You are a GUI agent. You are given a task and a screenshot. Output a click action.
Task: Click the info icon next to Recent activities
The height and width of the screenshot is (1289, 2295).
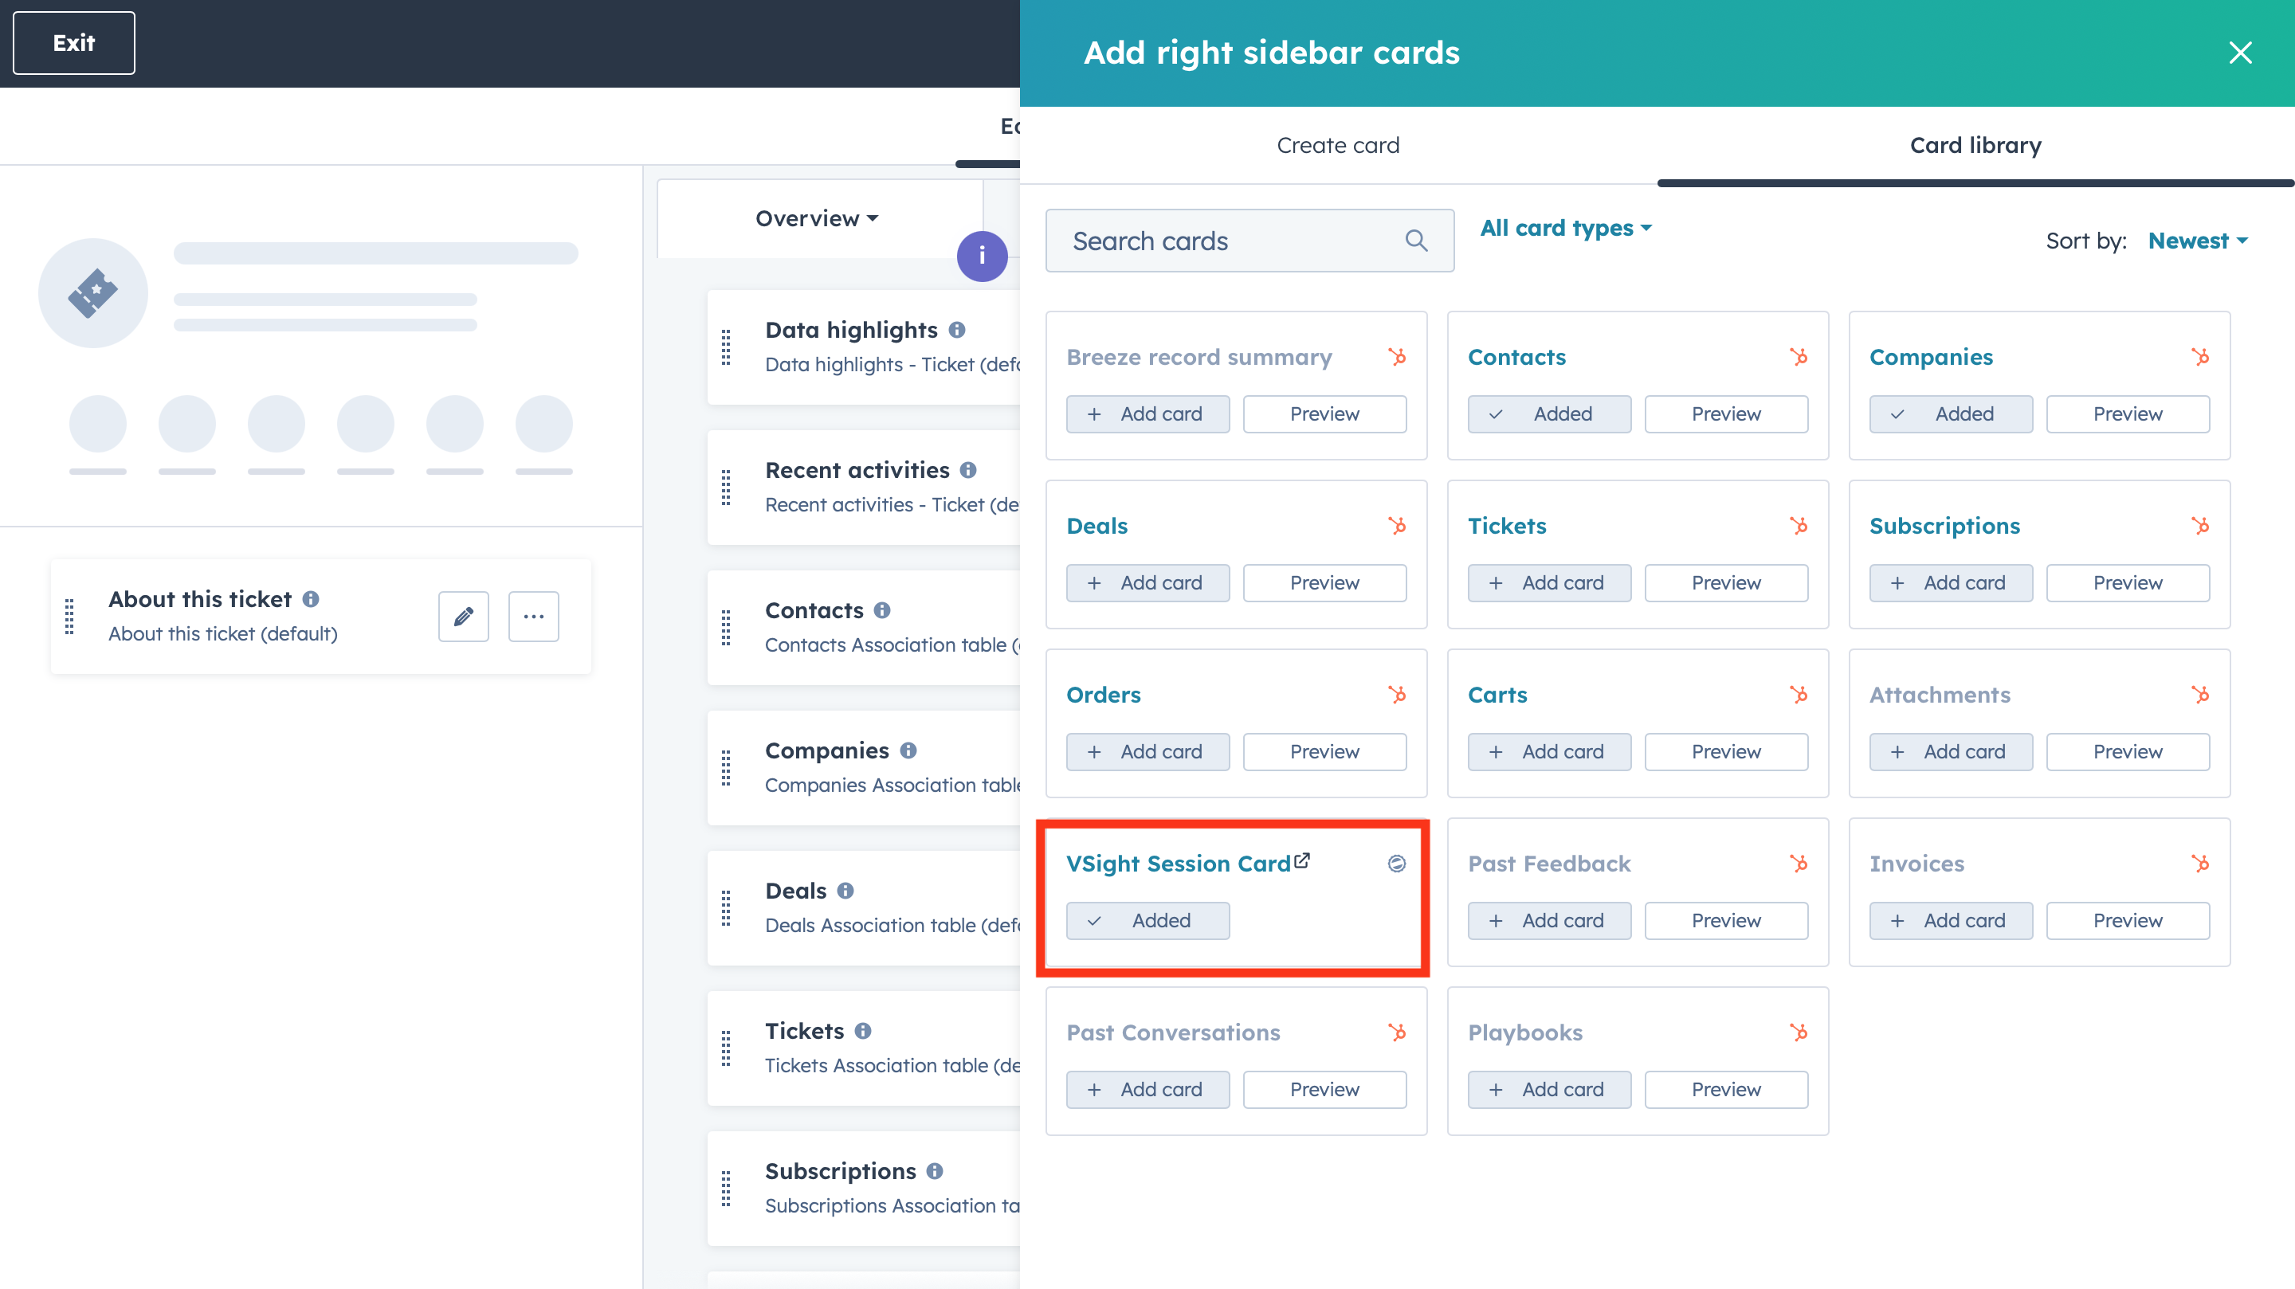[968, 469]
